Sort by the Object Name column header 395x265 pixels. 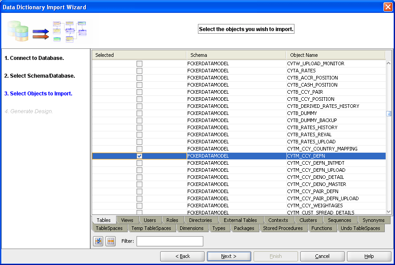(336, 55)
